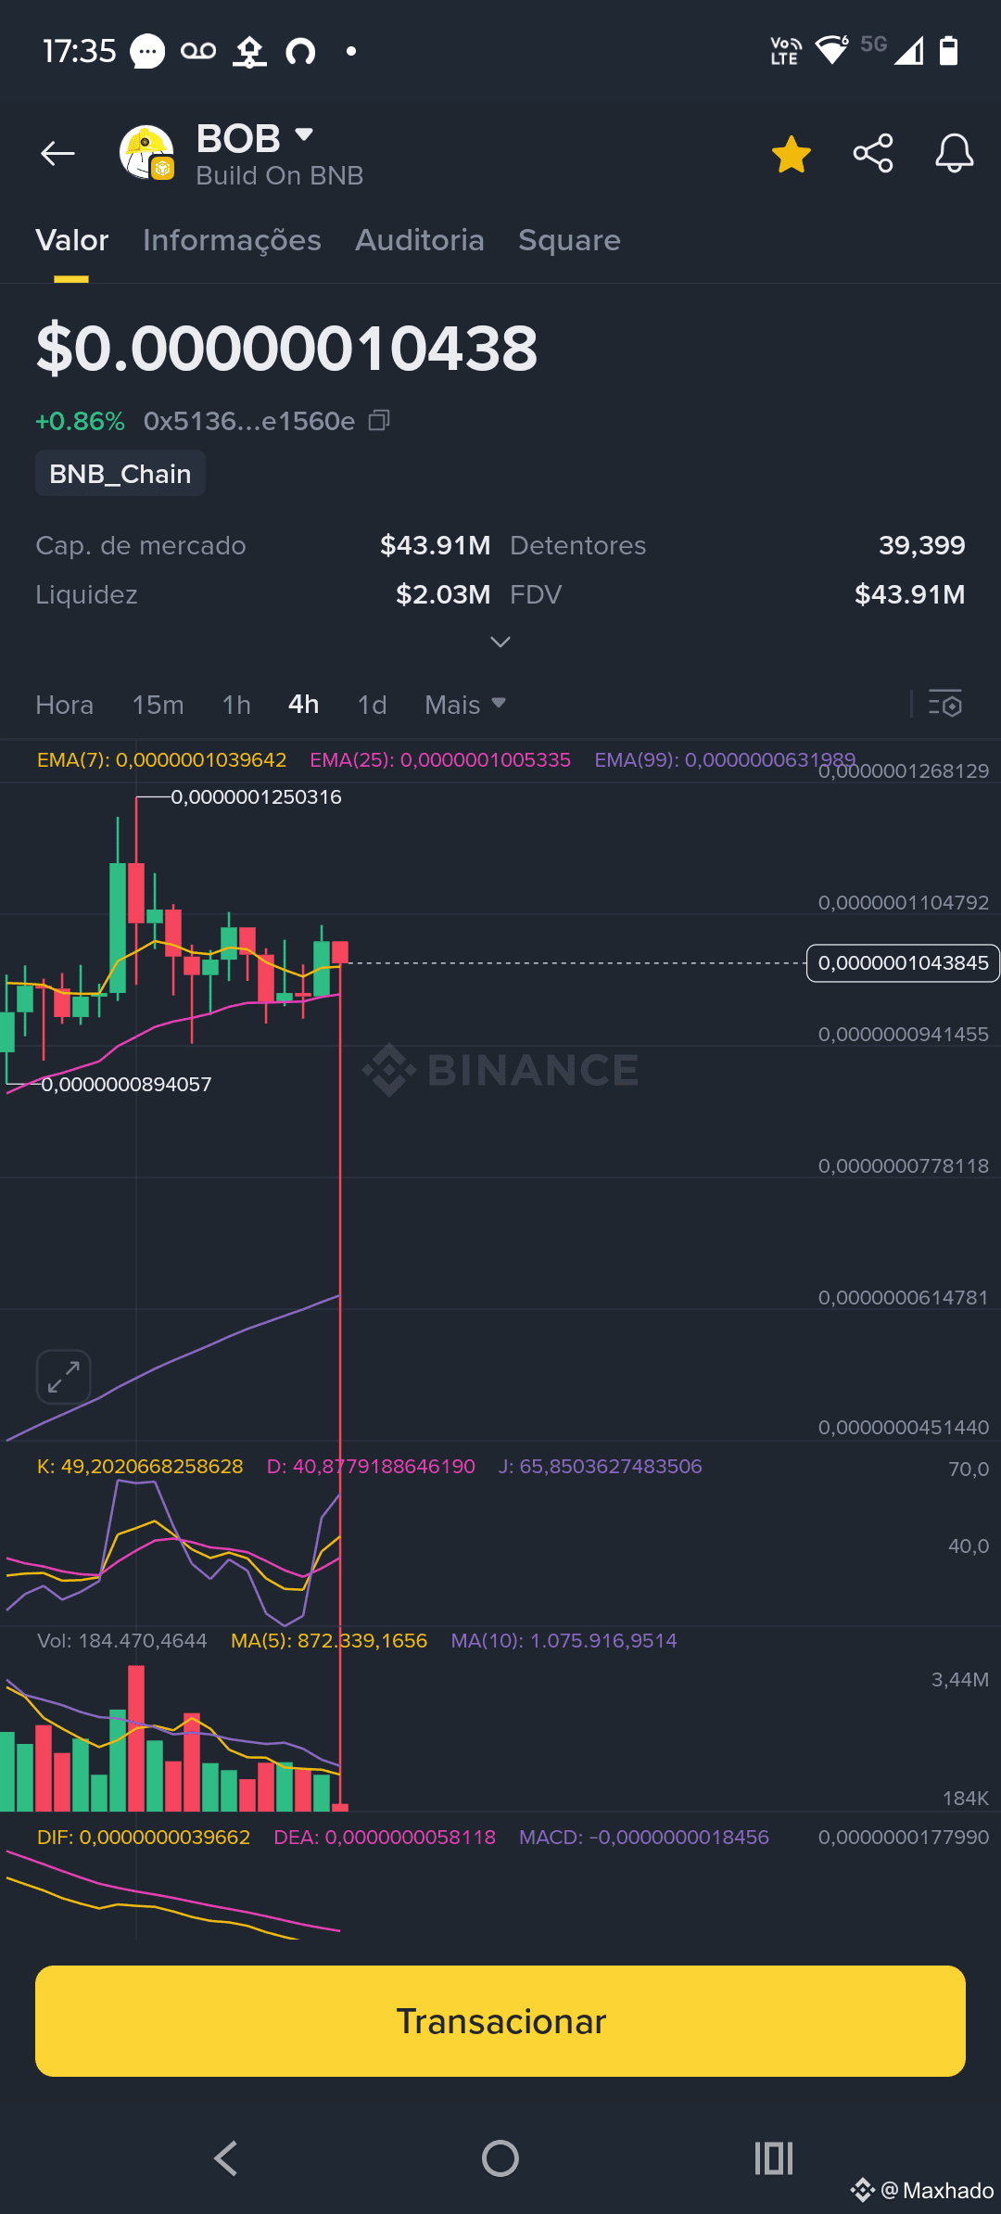
Task: Tap the $0.00000010438 price
Action: [286, 349]
